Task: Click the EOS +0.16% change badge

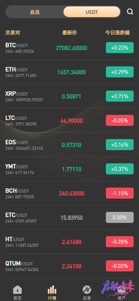Action: pyautogui.click(x=120, y=144)
